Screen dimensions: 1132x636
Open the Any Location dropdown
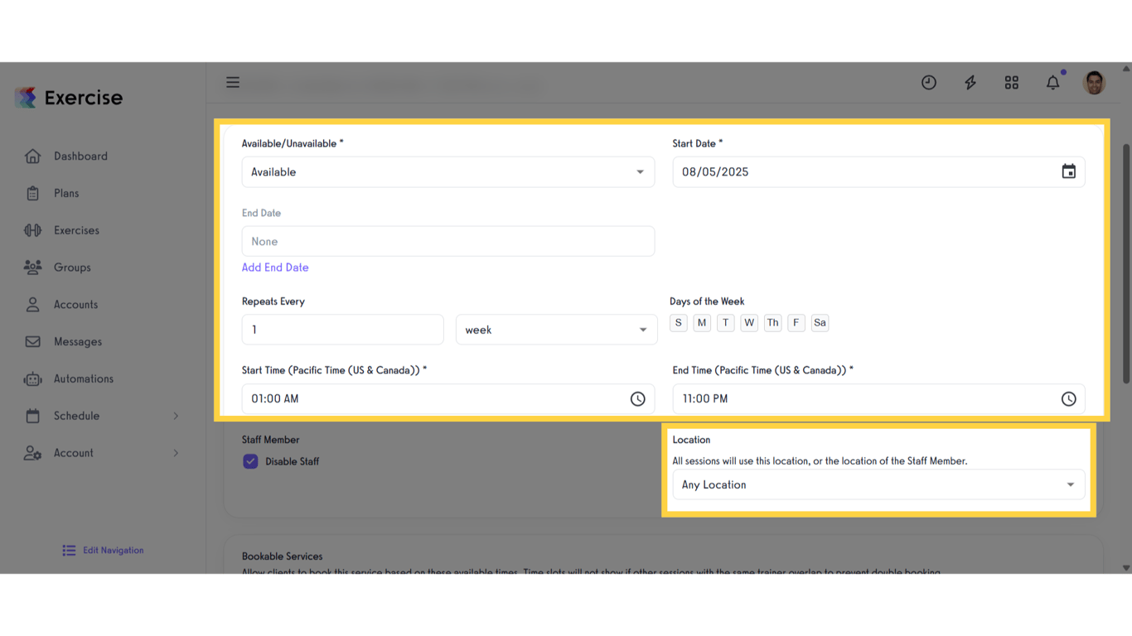[x=878, y=484]
